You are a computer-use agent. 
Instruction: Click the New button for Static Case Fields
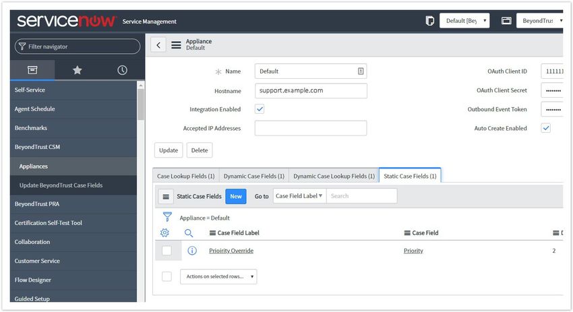(236, 197)
